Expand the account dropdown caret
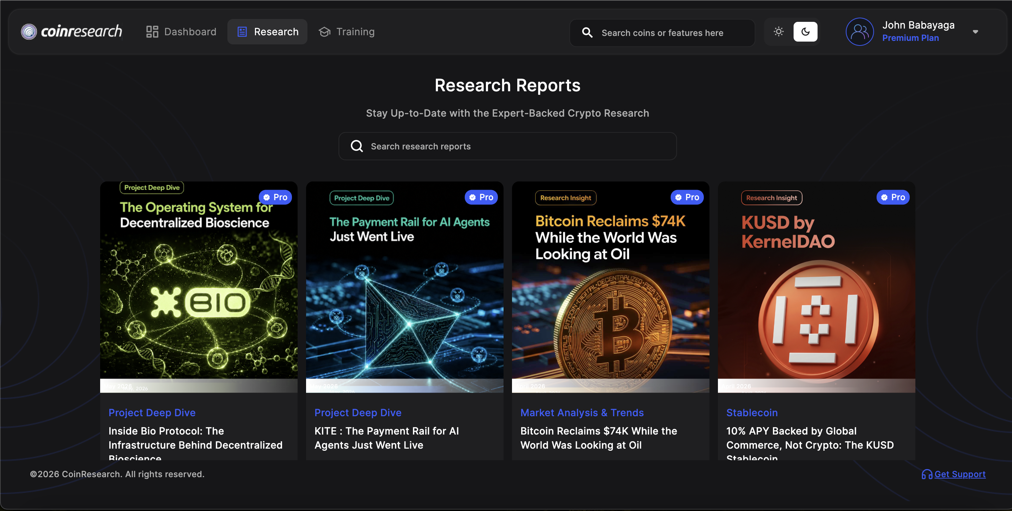The height and width of the screenshot is (511, 1012). click(x=975, y=32)
